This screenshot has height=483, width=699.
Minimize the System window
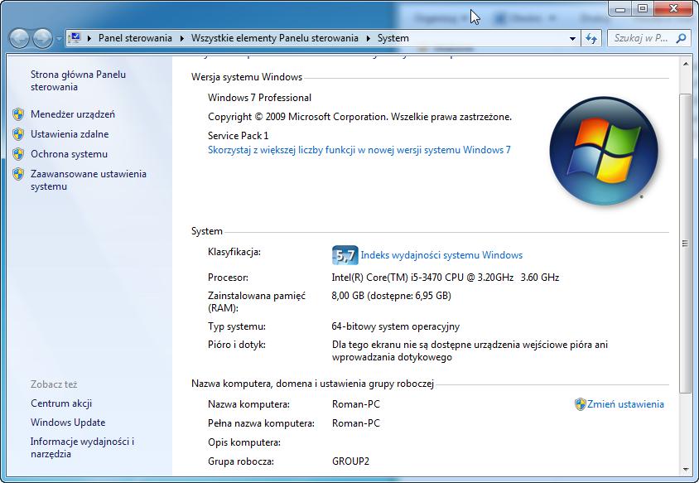[x=620, y=9]
